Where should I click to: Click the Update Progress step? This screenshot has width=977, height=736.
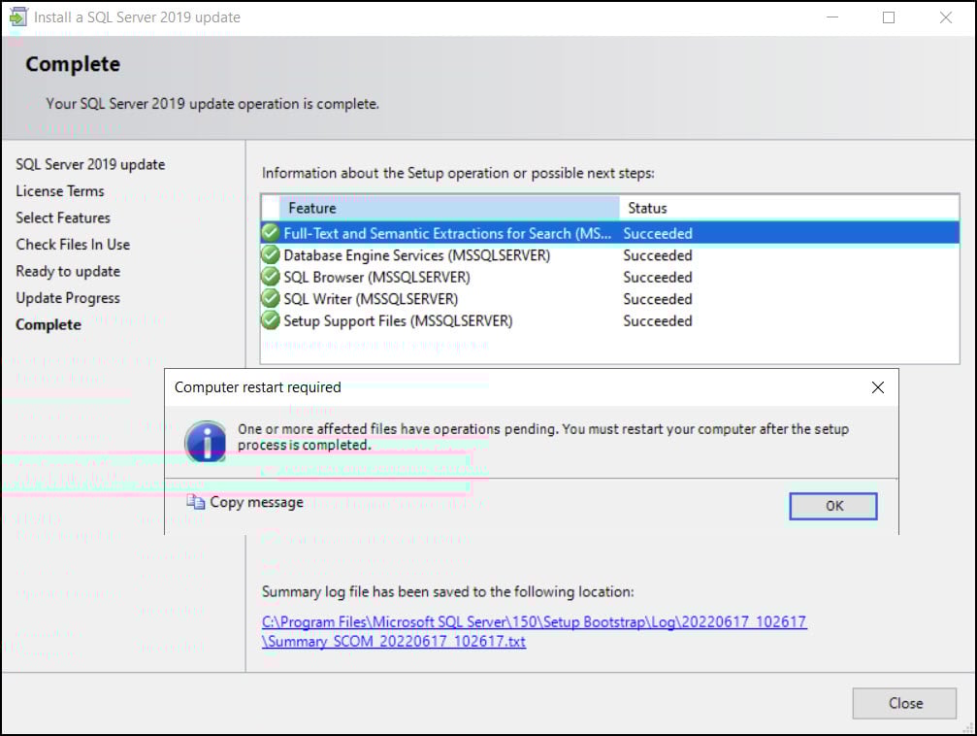click(68, 298)
